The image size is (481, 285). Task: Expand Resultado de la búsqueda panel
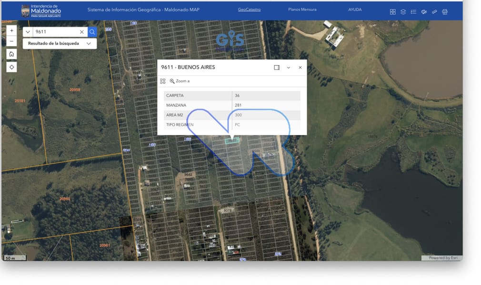[x=60, y=44]
